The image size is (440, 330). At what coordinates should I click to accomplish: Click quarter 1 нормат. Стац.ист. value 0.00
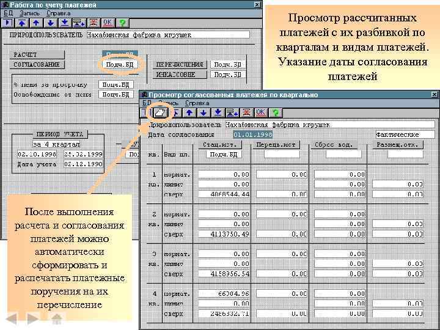(224, 175)
